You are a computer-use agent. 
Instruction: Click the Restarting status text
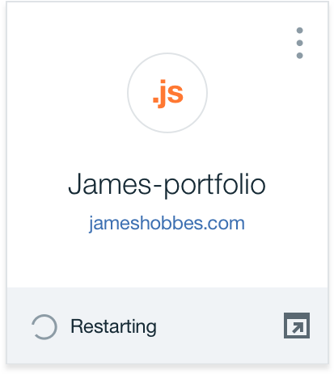(x=113, y=326)
